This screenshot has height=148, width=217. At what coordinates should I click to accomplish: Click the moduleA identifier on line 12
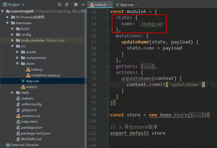[136, 12]
